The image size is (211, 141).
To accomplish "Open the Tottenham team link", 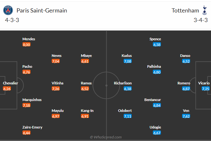I will click(185, 11).
